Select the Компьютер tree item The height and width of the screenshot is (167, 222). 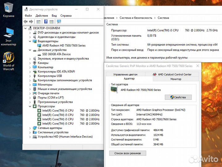coord(45,67)
